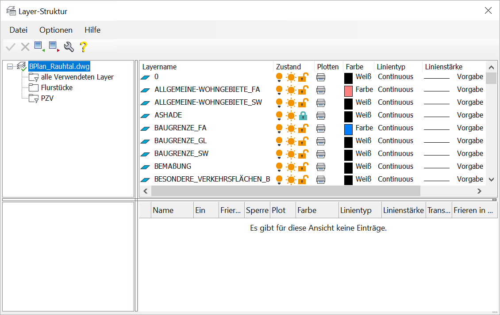Click the layer icon next to BEMAßUNG
Screen dimensions: 500x315
click(146, 167)
